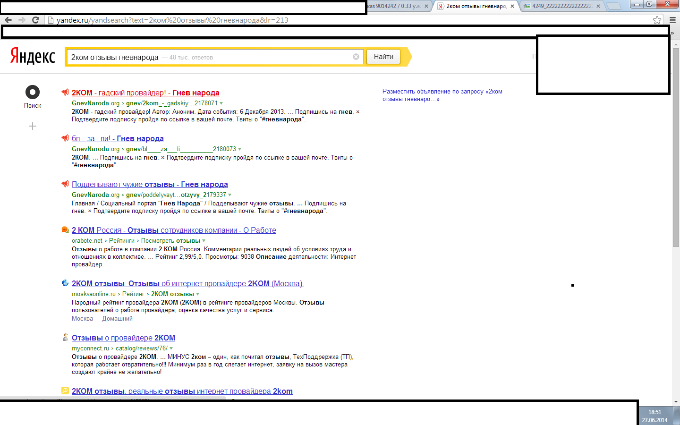
Task: Click the myconnect favicon beside 'Отзывы о провайдере 2КОМ'
Action: [x=65, y=337]
